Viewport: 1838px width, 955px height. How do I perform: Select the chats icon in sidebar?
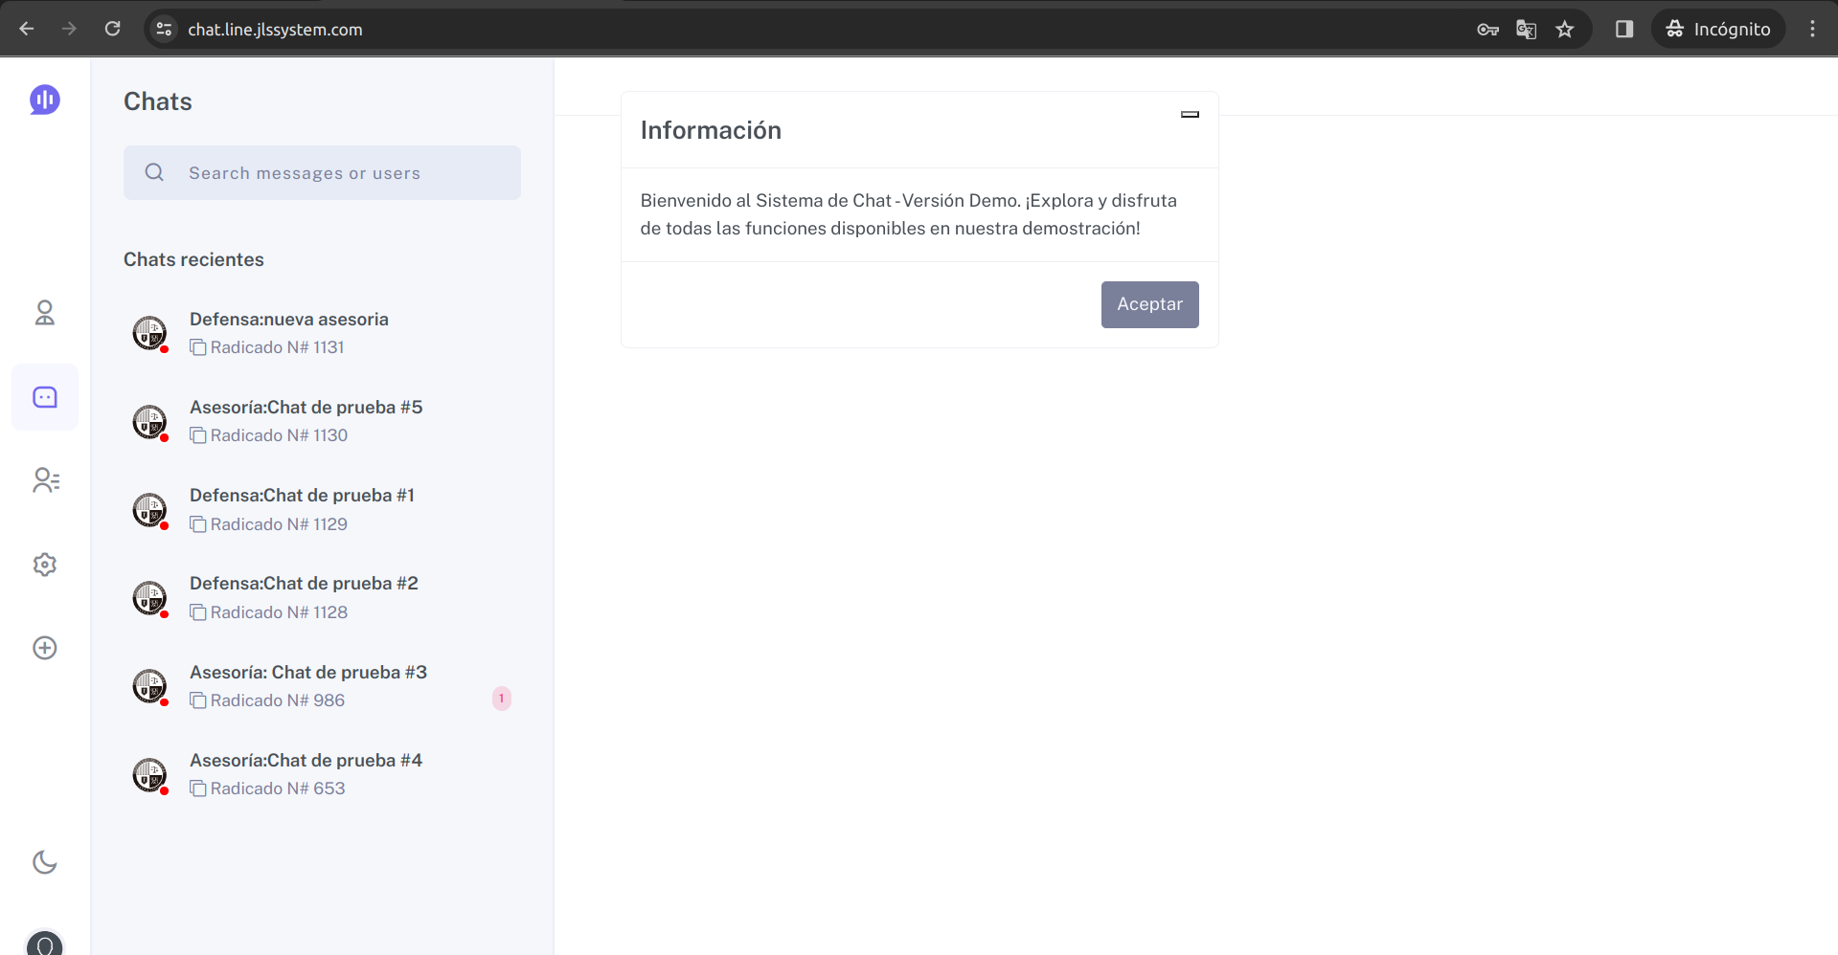coord(45,397)
